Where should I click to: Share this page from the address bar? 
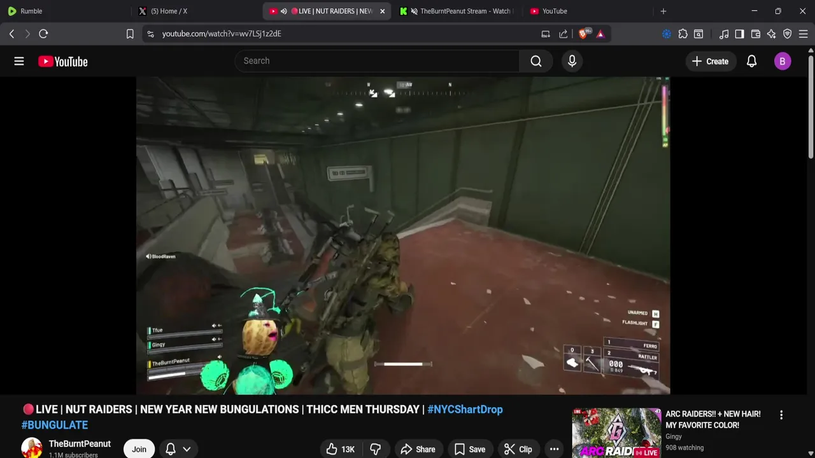tap(563, 34)
